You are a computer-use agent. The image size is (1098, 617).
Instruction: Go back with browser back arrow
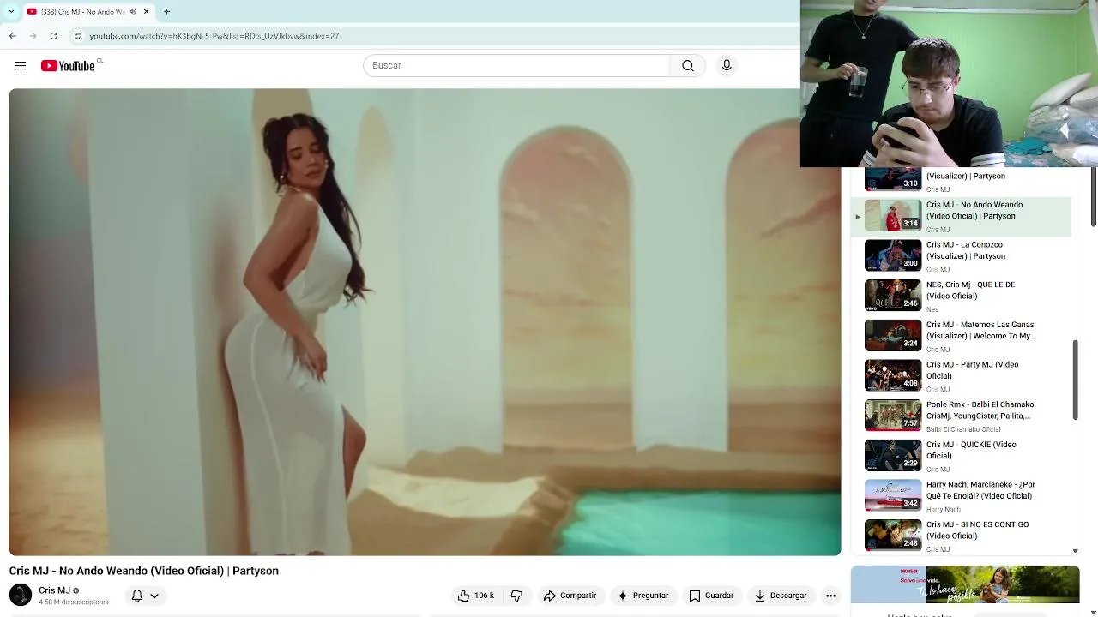tap(13, 36)
